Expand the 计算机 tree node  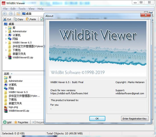click(x=6, y=35)
